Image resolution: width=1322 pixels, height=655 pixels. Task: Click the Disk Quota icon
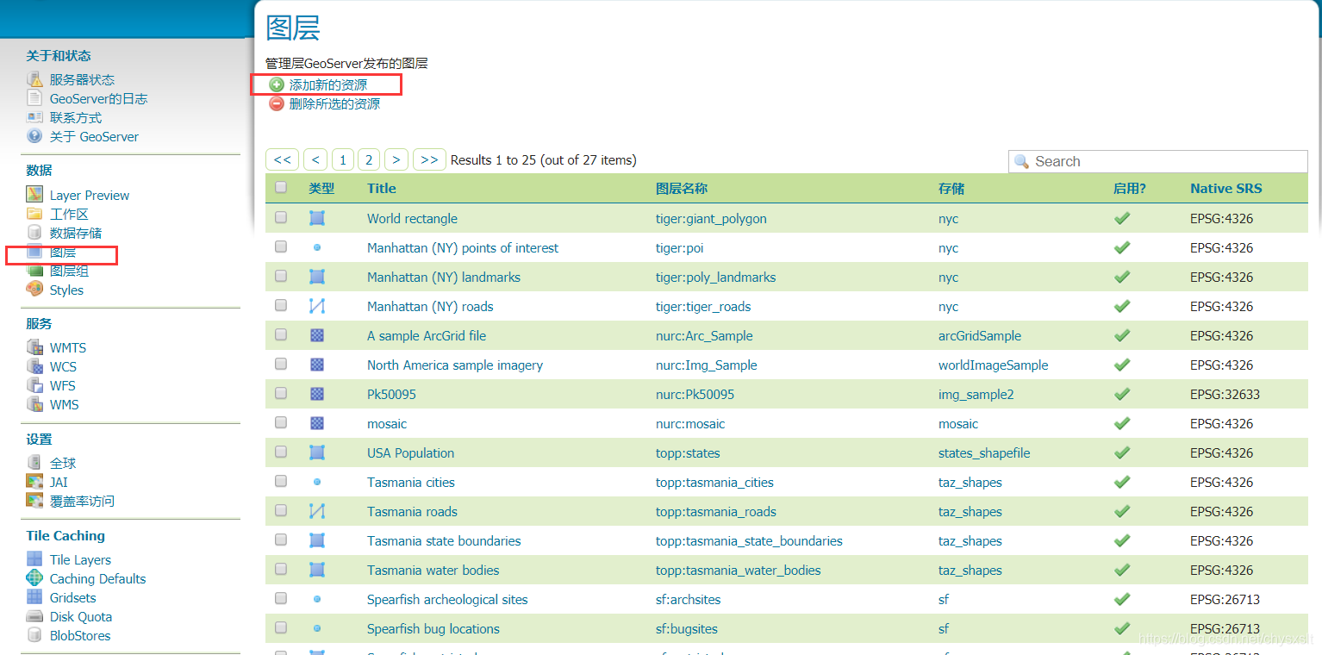34,616
